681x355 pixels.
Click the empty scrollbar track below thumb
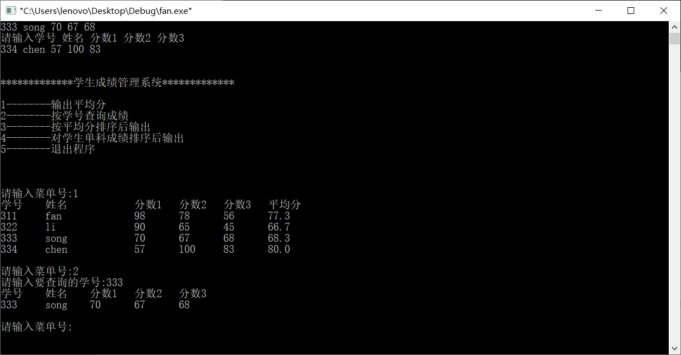[674, 194]
